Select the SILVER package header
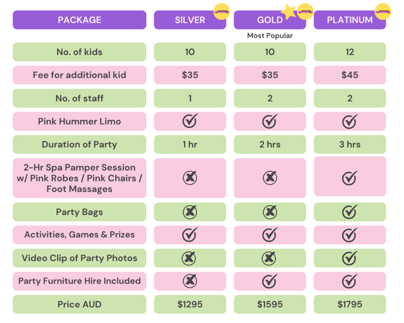 (x=190, y=20)
